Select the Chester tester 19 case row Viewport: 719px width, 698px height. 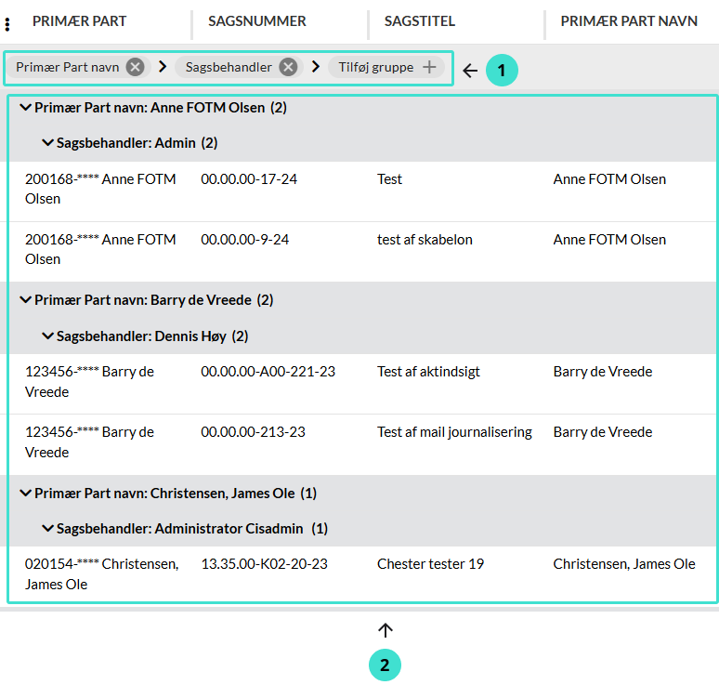click(x=430, y=564)
